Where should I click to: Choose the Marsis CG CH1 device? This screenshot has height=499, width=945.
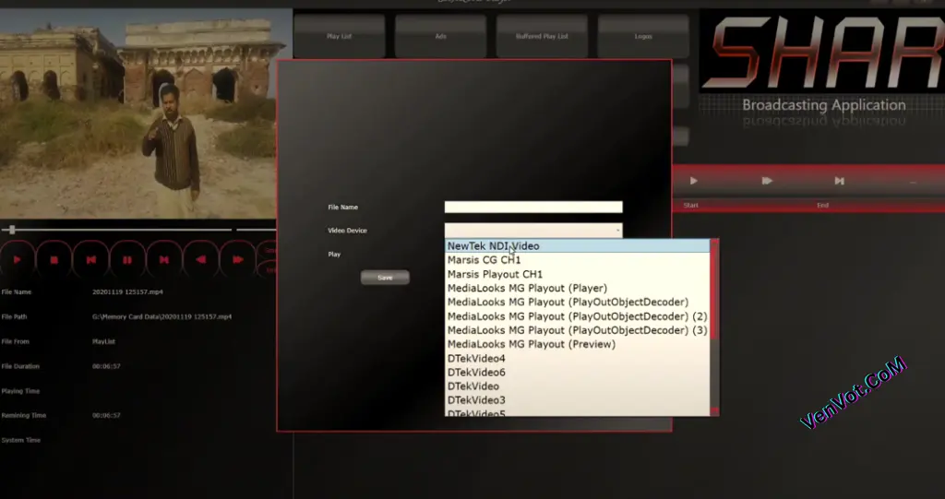coord(578,260)
